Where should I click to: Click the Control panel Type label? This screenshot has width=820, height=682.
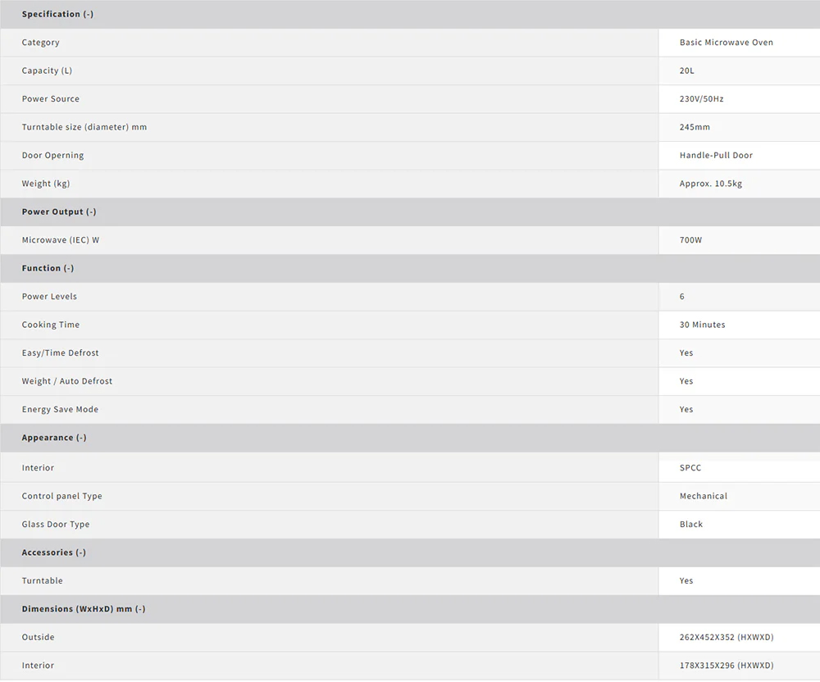[x=62, y=496]
